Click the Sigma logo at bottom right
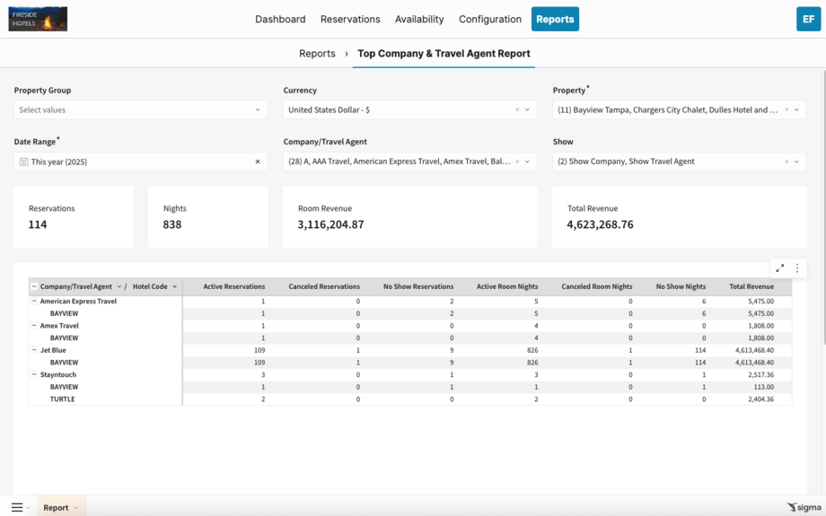Viewport: 826px width, 516px height. [x=804, y=507]
